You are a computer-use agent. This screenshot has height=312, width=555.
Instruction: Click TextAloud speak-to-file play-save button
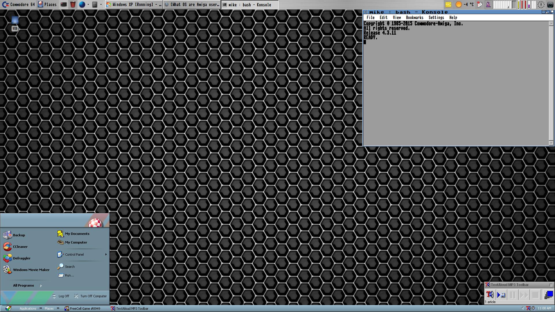[501, 295]
